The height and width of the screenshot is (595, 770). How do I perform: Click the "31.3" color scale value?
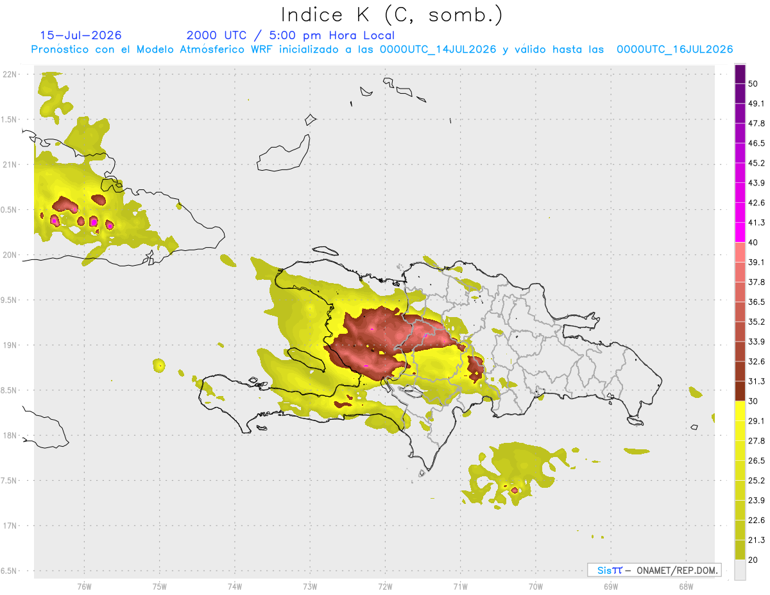[757, 382]
